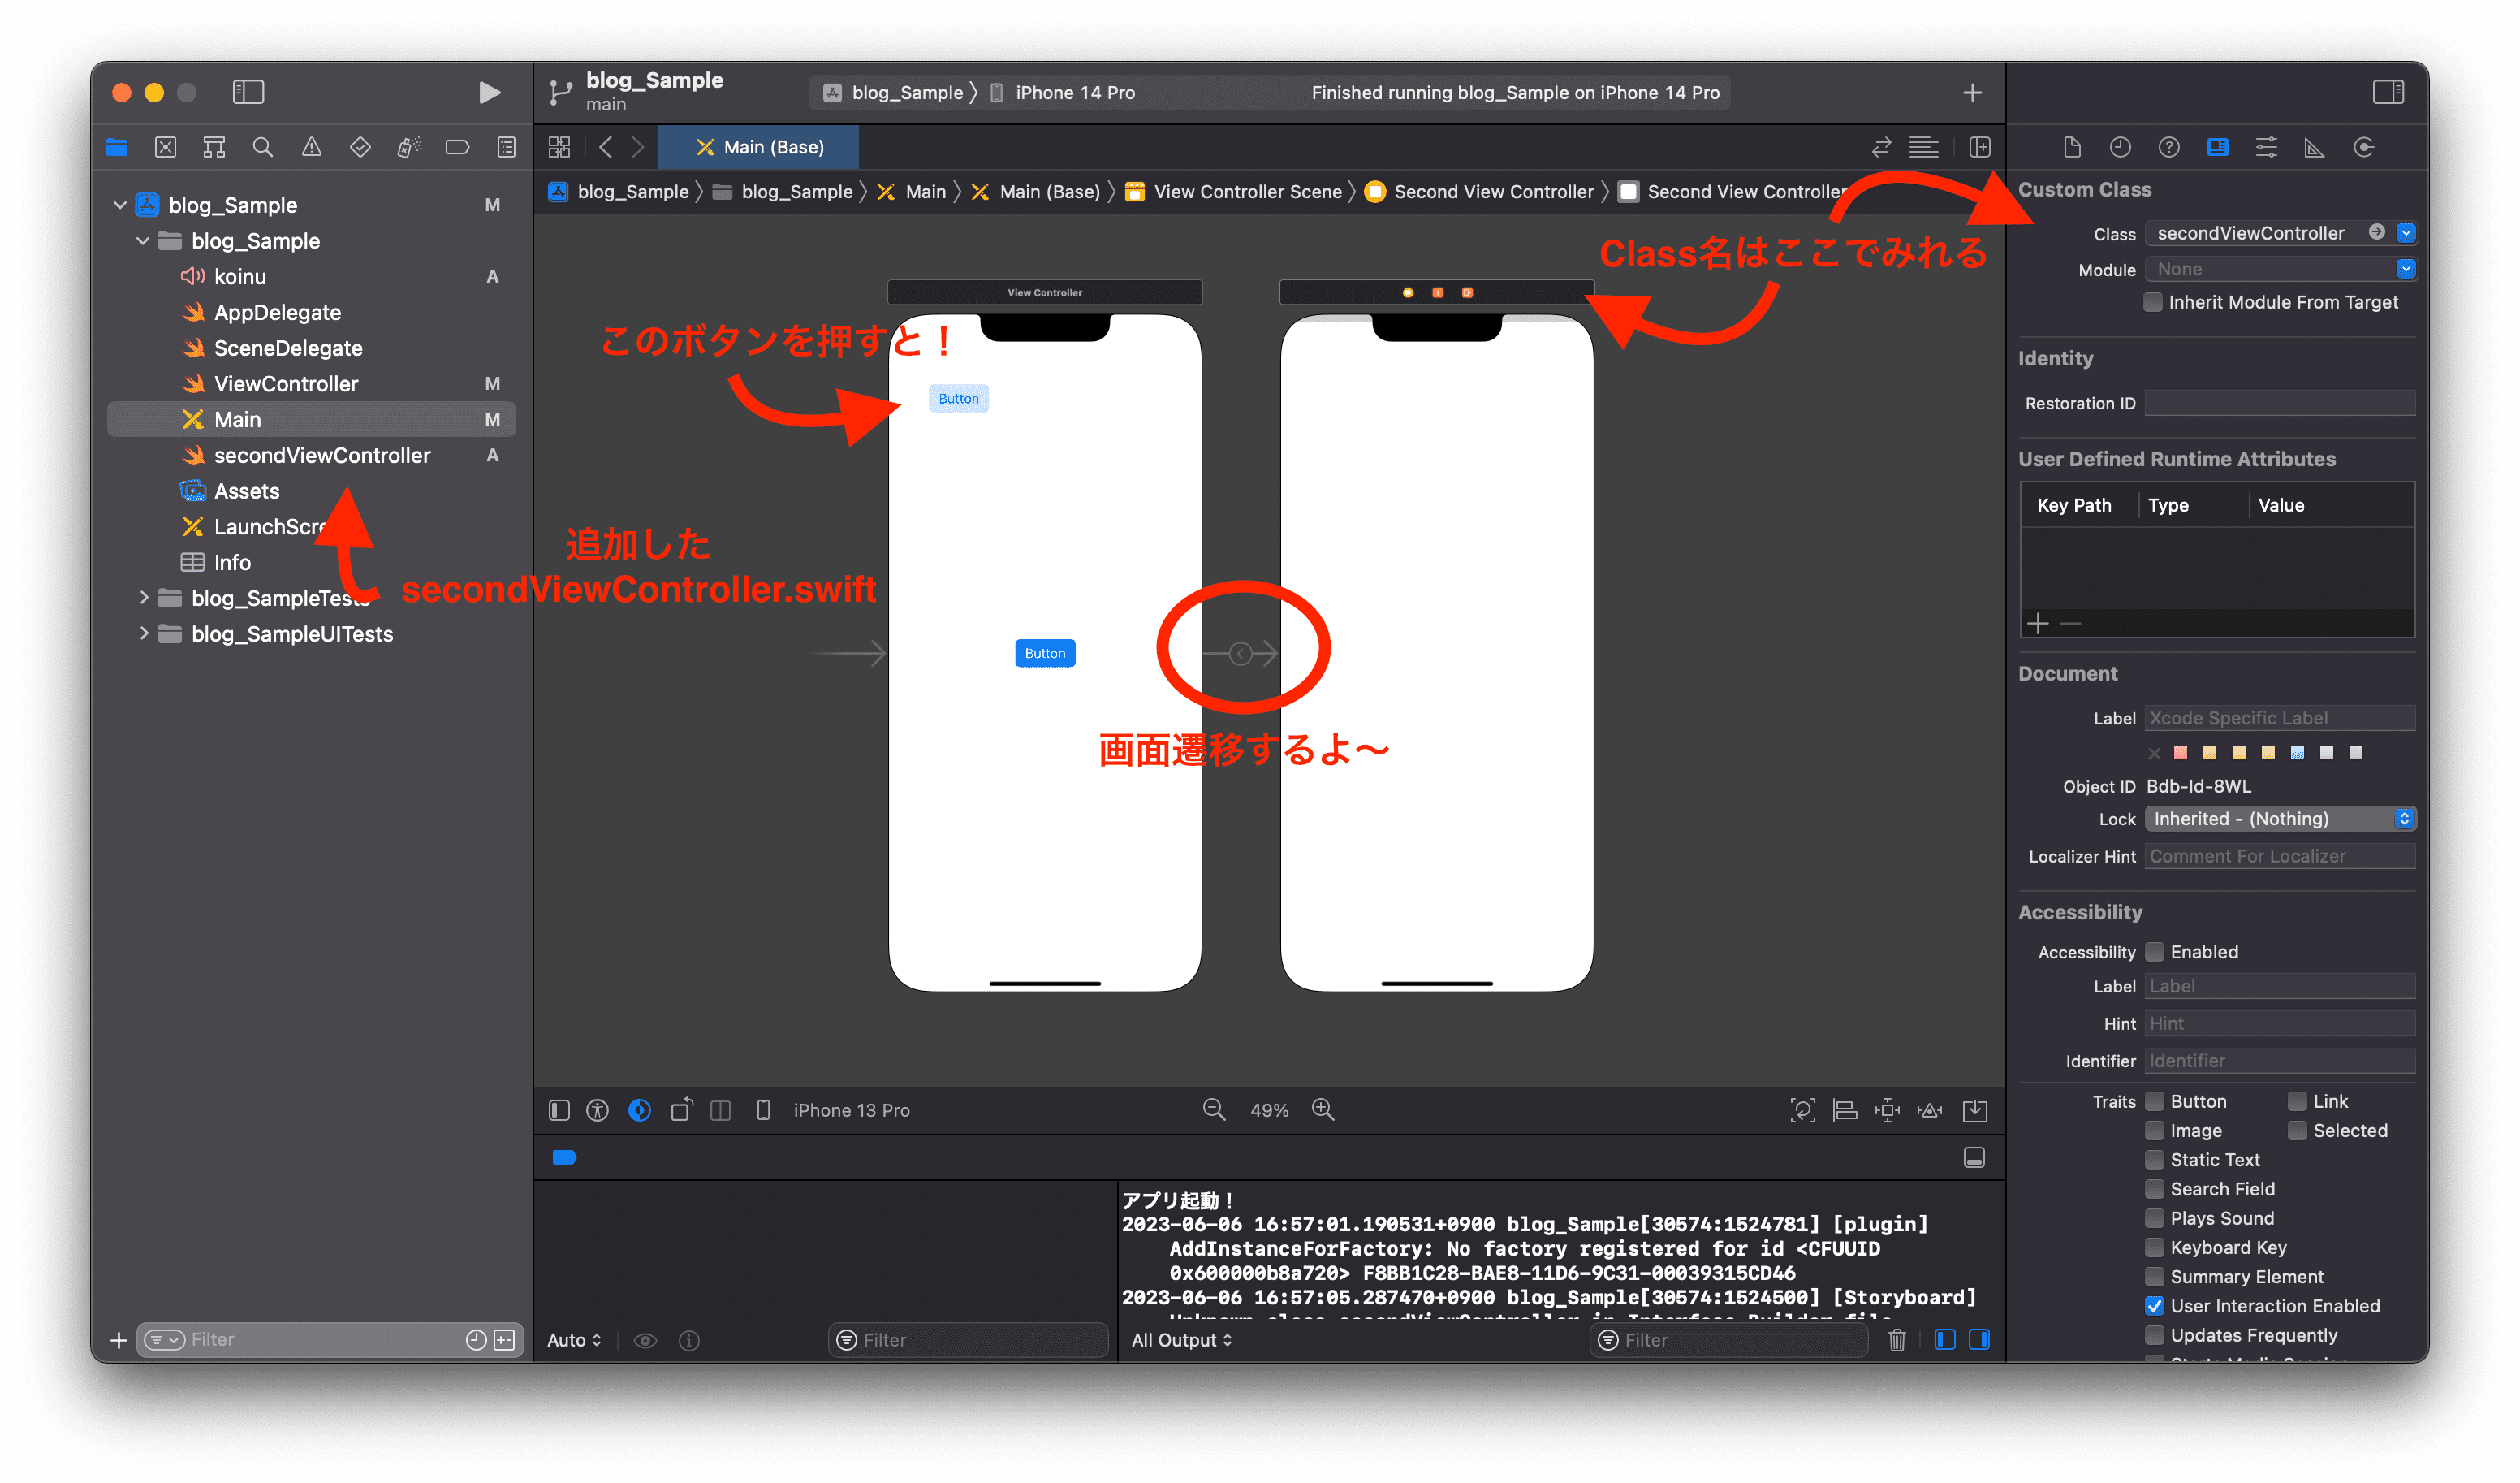The image size is (2520, 1483).
Task: Open the Issue navigator warning icon
Action: point(312,147)
